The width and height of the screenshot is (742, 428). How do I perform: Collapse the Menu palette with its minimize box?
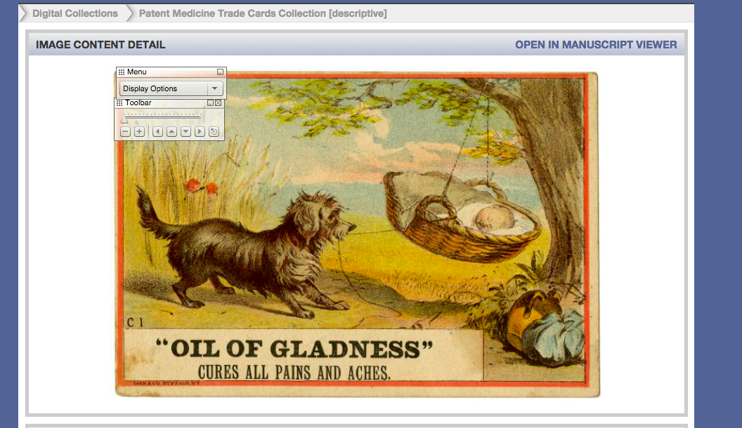coord(220,72)
